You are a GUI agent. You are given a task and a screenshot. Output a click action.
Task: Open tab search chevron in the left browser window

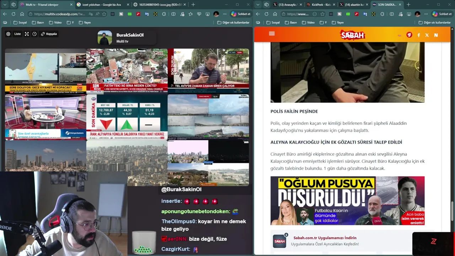click(x=5, y=5)
